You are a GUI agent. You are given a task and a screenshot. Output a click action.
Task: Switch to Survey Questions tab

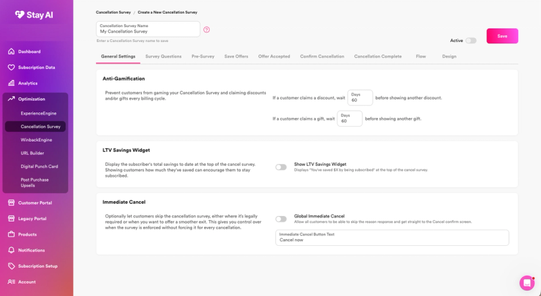[163, 56]
